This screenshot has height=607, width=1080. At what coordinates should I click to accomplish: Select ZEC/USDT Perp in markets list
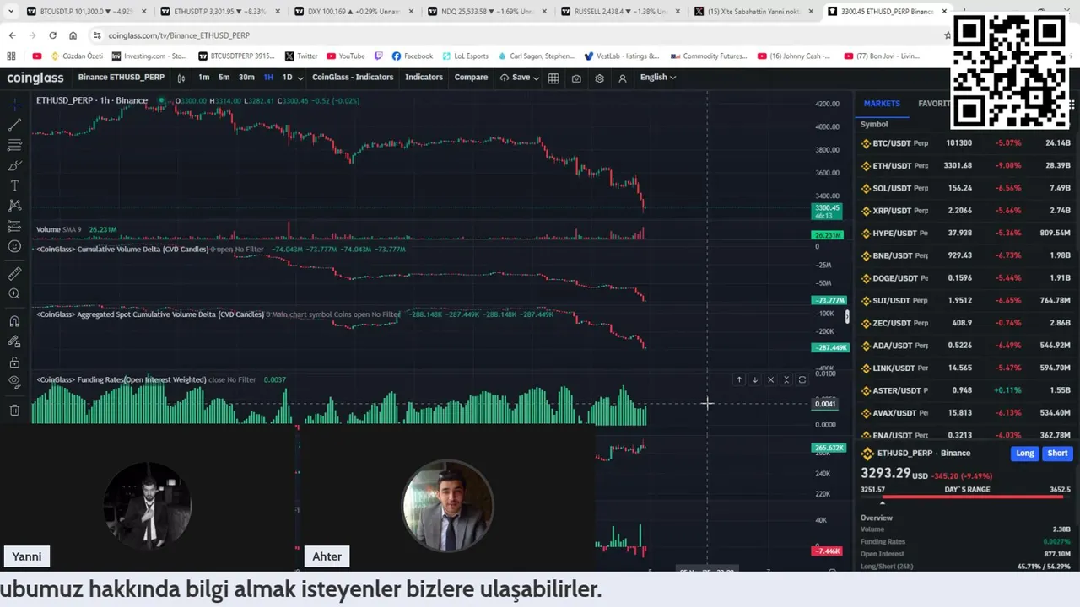(x=965, y=323)
